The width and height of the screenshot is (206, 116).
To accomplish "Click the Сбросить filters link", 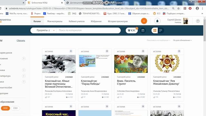I will click(21, 41).
